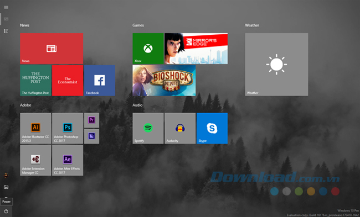The image size is (360, 217).
Task: Launch Adobe Extension Manager CC tile
Action: pyautogui.click(x=35, y=160)
